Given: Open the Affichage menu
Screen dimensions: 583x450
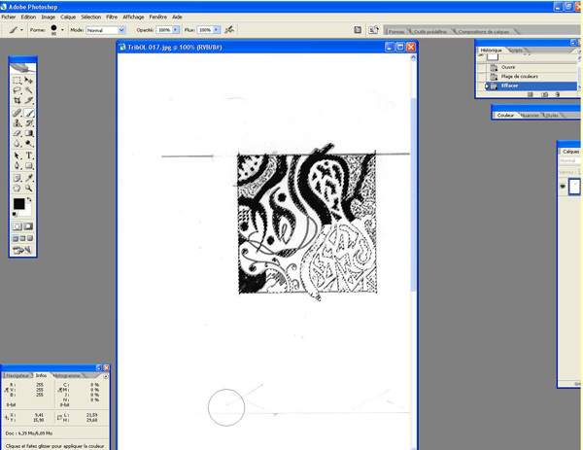Looking at the screenshot, I should coord(133,17).
